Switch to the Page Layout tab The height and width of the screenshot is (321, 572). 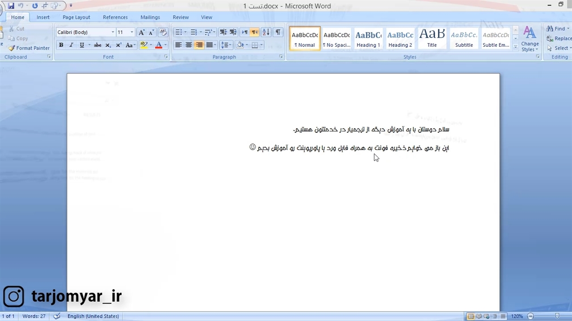(x=76, y=17)
